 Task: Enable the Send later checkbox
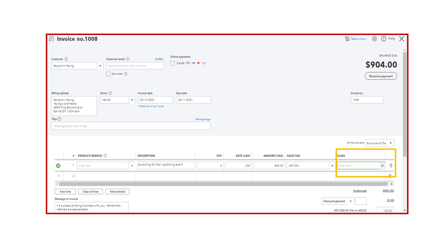108,74
